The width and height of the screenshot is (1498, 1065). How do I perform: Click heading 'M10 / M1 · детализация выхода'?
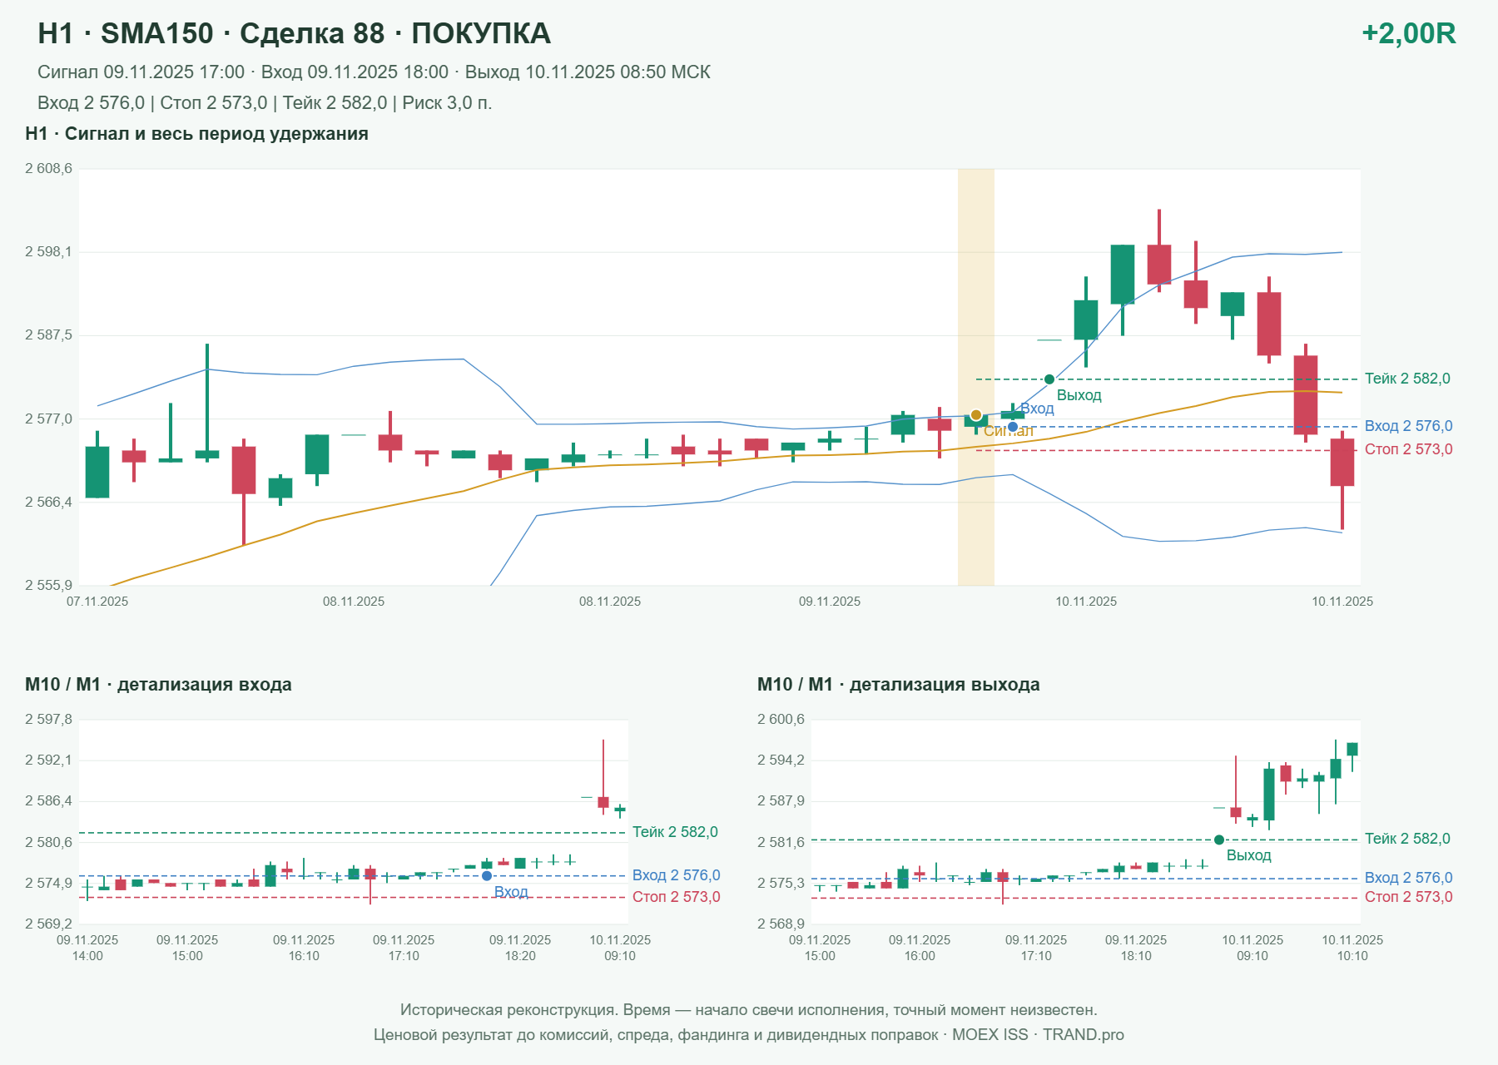click(x=898, y=685)
